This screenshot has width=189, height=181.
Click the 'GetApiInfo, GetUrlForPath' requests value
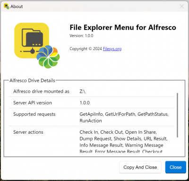(x=124, y=117)
